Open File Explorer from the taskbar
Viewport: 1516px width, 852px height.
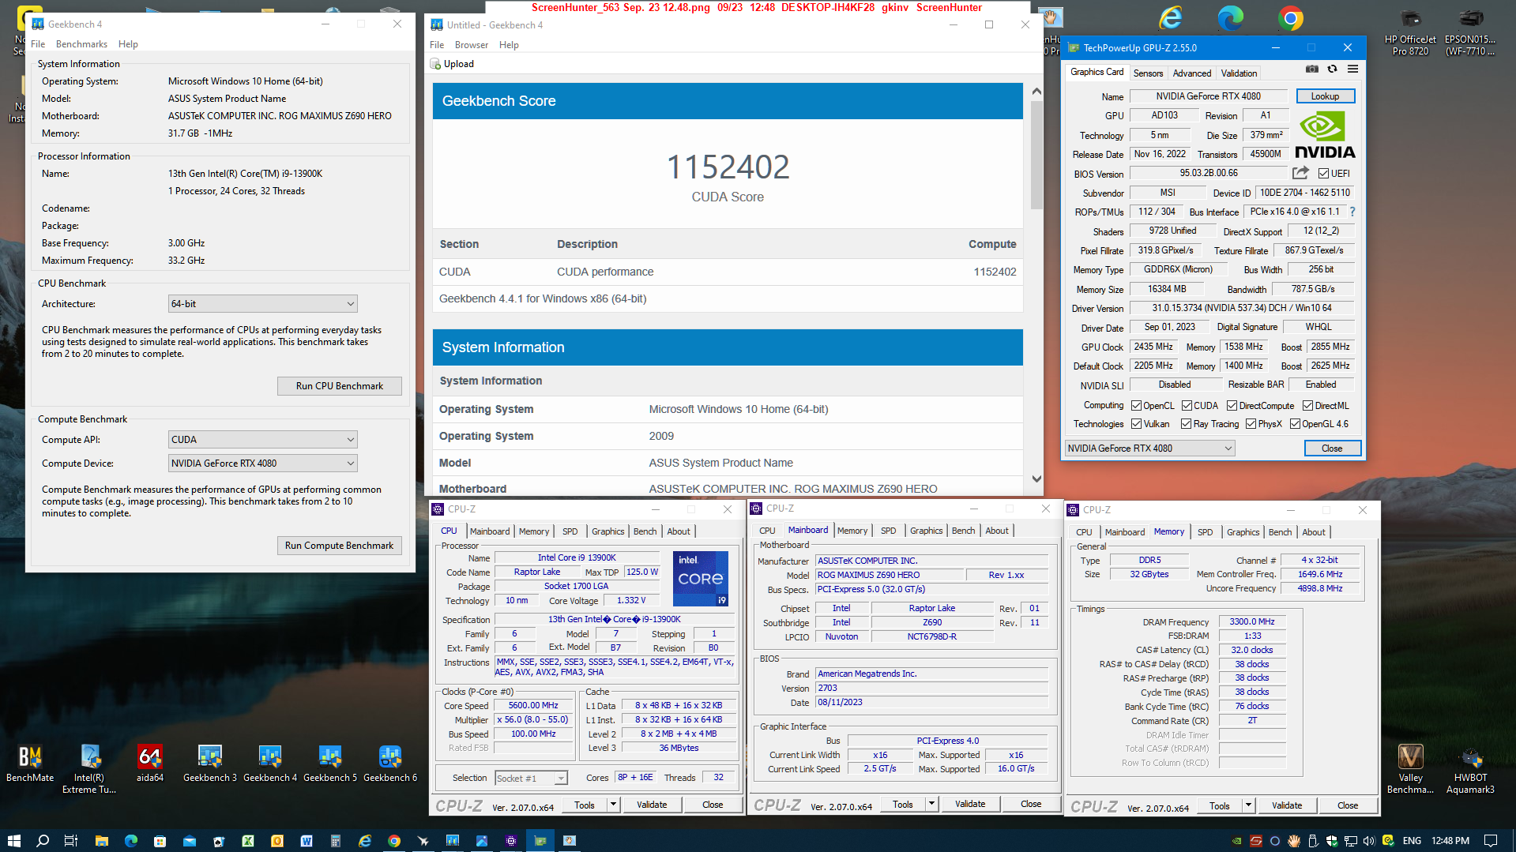pyautogui.click(x=102, y=840)
